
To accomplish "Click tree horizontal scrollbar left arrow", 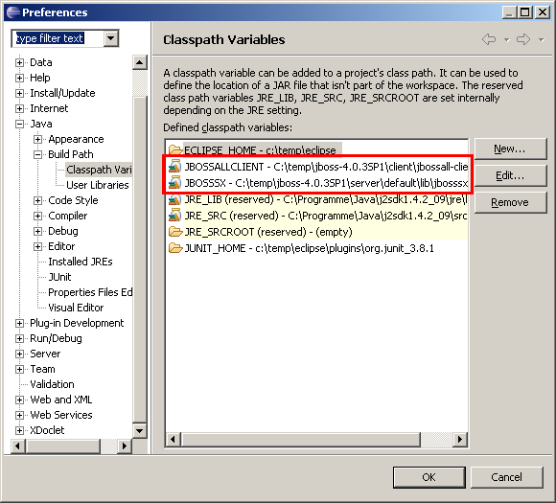I will pyautogui.click(x=18, y=446).
